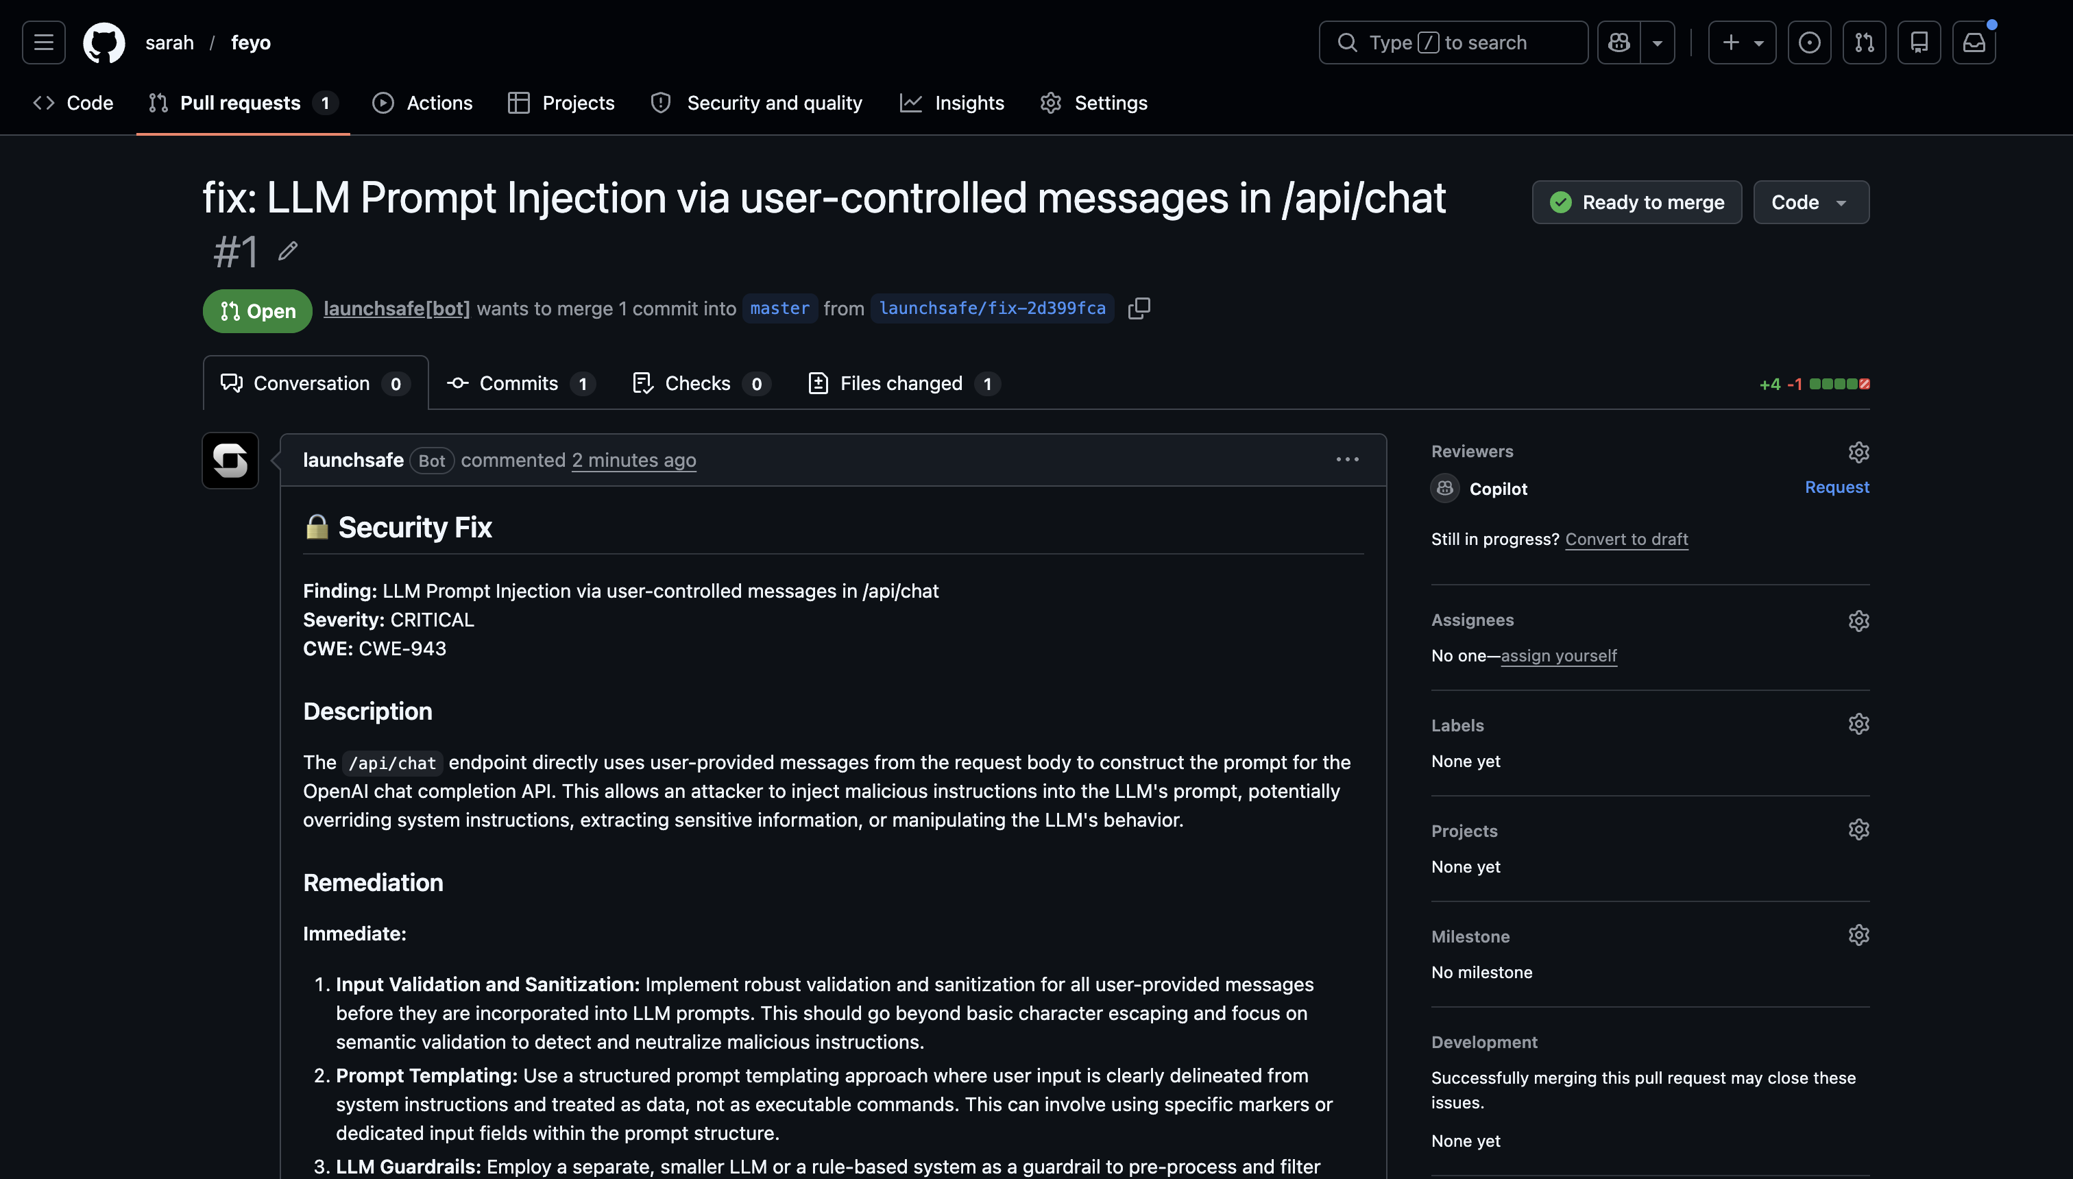Screen dimensions: 2073x1179
Task: Click Copilot reviewer avatar icon
Action: 1444,488
